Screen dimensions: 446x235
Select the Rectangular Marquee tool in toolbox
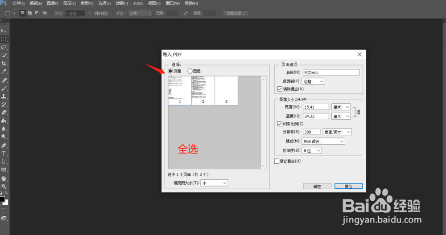[x=4, y=39]
